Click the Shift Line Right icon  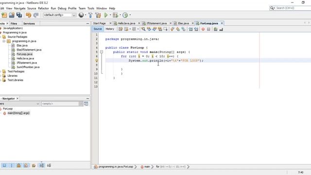click(x=196, y=29)
